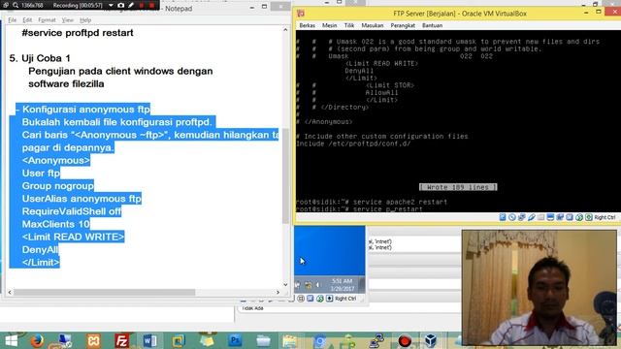Open the Perangkat menu in VirtualBox
621x349 pixels.
(x=403, y=25)
